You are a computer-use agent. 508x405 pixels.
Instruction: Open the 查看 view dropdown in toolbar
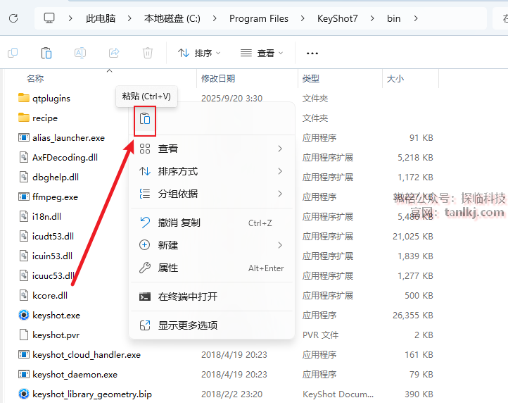coord(262,54)
